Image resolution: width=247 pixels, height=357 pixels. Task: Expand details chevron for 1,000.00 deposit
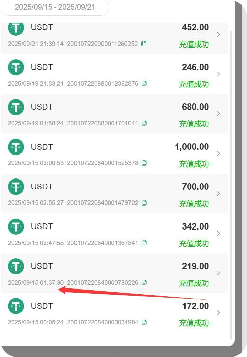[x=218, y=153]
